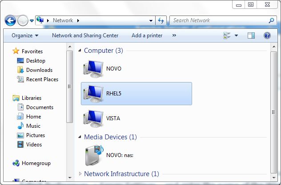This screenshot has width=281, height=185.
Task: Open Help with the question mark icon
Action: click(x=267, y=35)
